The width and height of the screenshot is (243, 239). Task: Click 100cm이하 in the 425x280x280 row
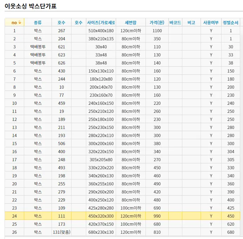[131, 208]
